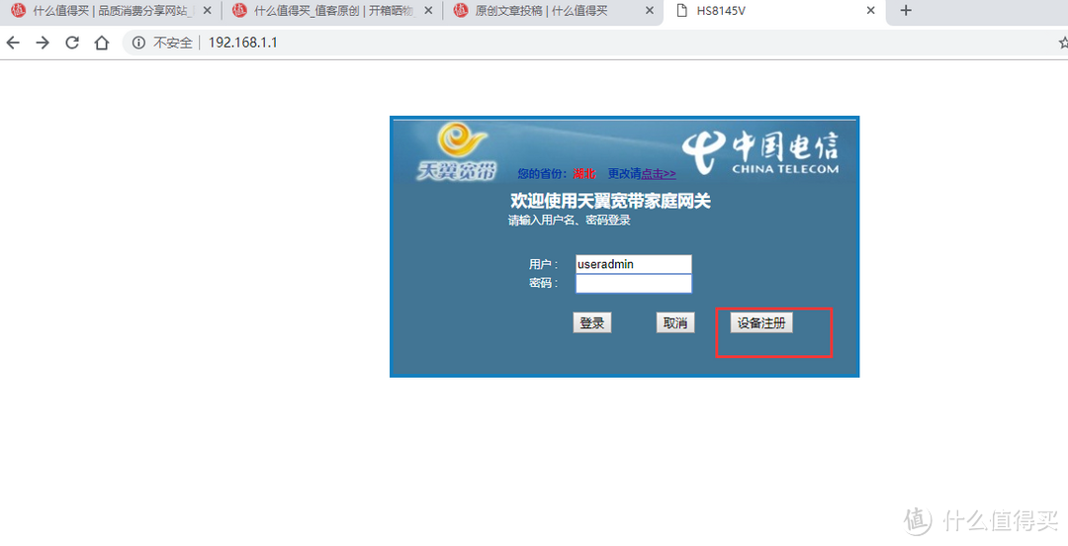1068x546 pixels.
Task: Click the 登录 login button
Action: click(x=592, y=323)
